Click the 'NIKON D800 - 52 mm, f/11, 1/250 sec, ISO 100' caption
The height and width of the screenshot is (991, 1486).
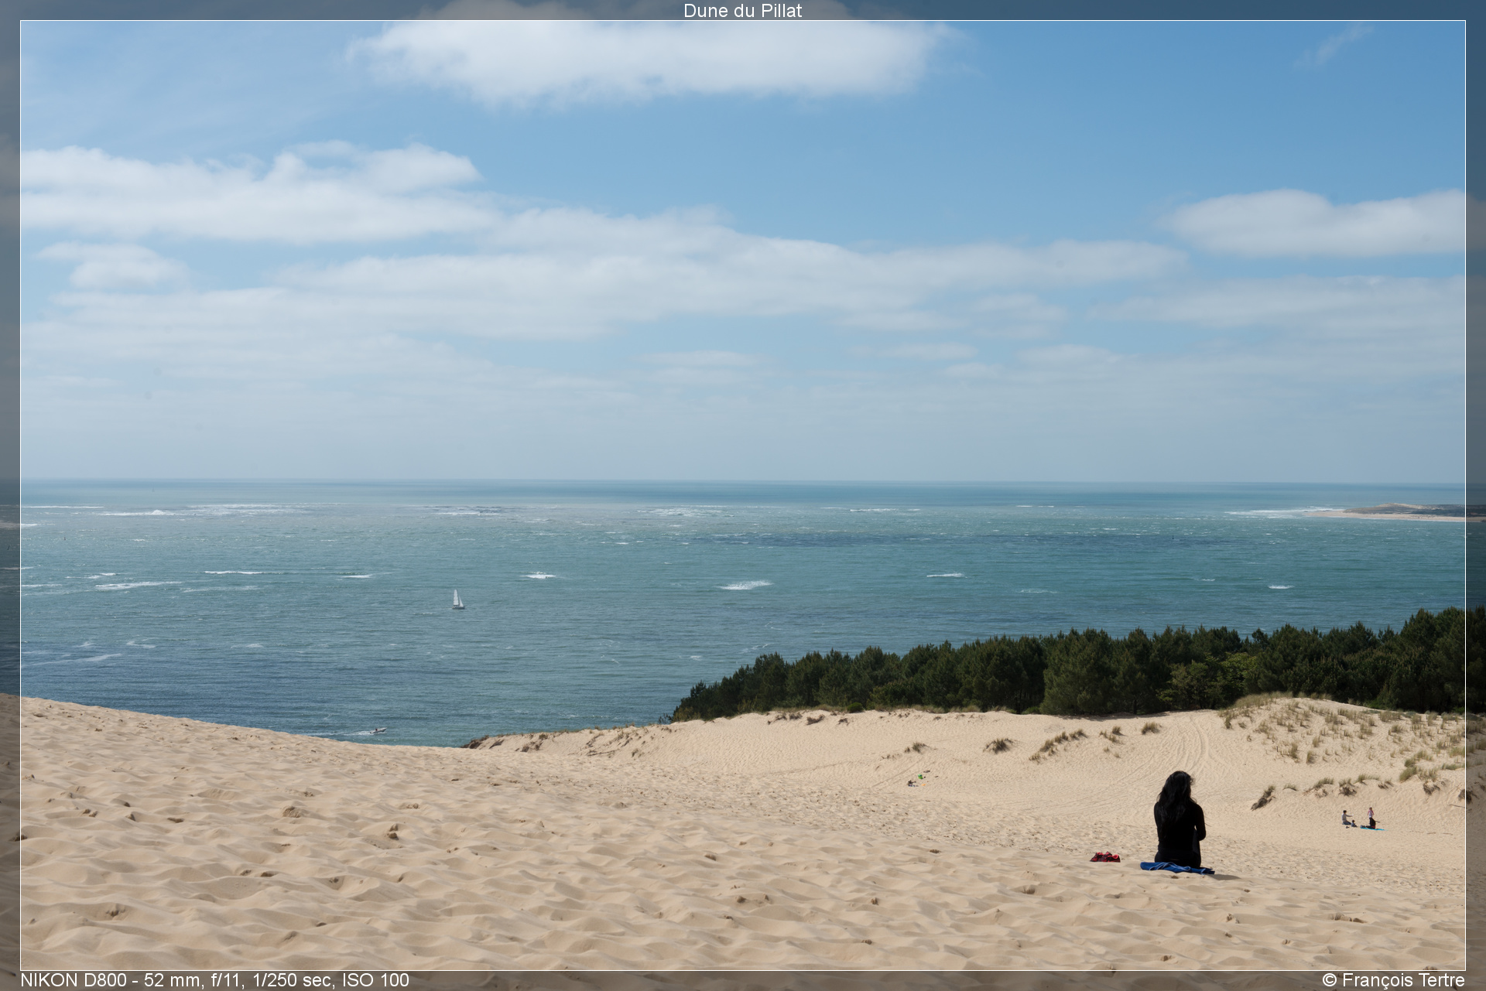click(x=215, y=980)
